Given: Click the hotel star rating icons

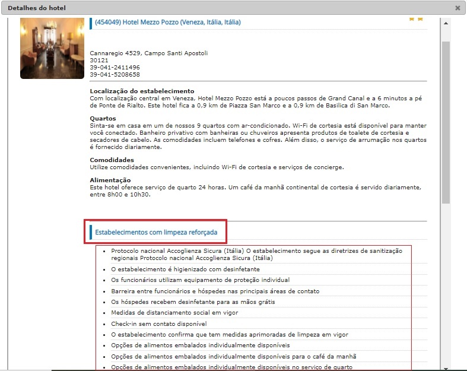Looking at the screenshot, I should pos(416,20).
